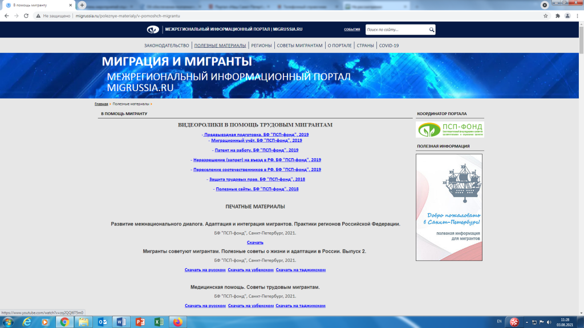
Task: Open Windows Media Player from taskbar
Action: pos(45,322)
